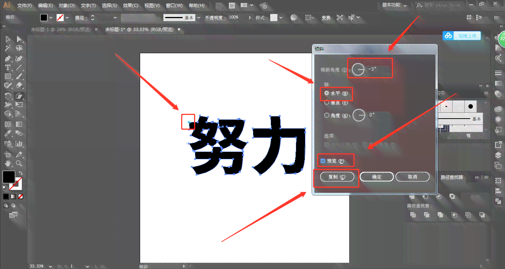Select the Curvature tool

click(x=19, y=58)
